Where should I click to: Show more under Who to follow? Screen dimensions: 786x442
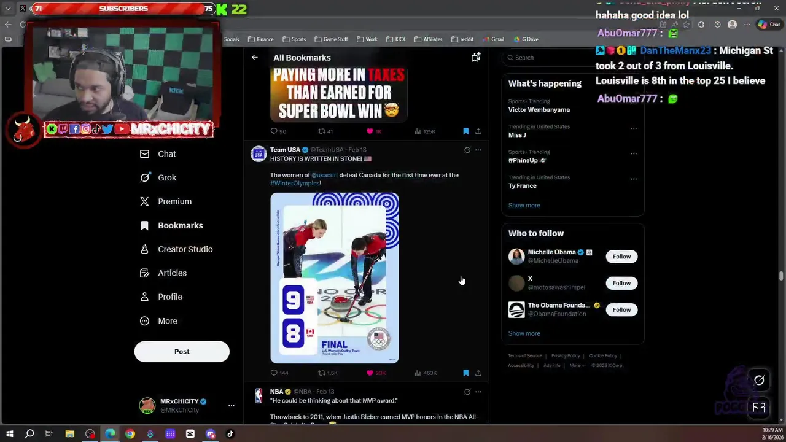tap(524, 333)
